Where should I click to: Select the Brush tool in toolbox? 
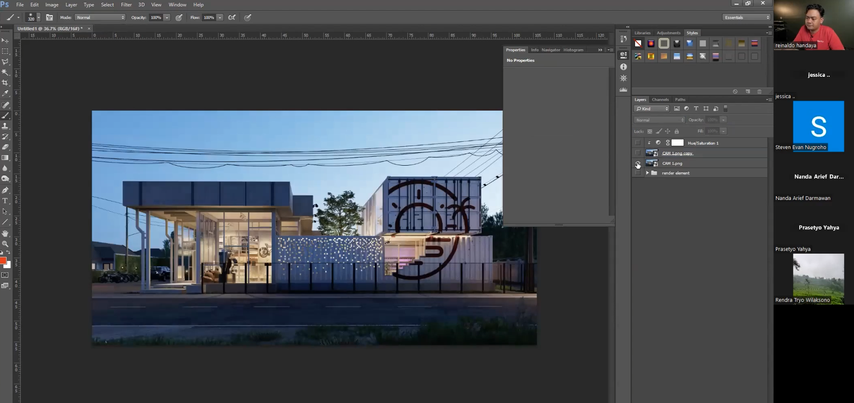[x=5, y=116]
